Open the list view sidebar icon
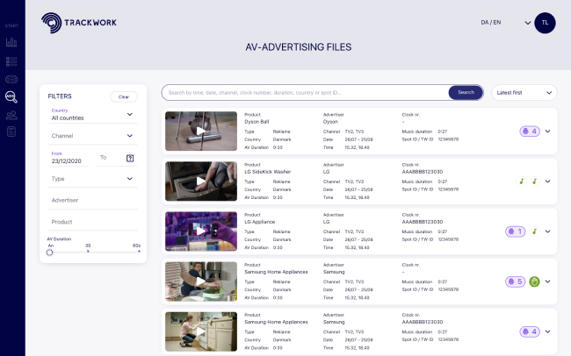Screen dimensions: 571x356 [11, 61]
